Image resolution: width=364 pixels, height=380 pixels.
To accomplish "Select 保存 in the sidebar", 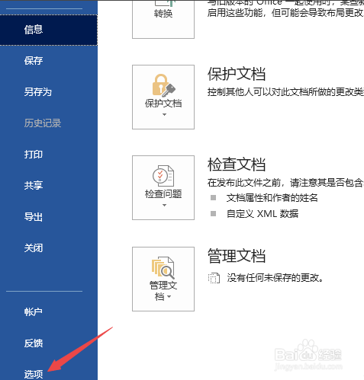I will (34, 61).
